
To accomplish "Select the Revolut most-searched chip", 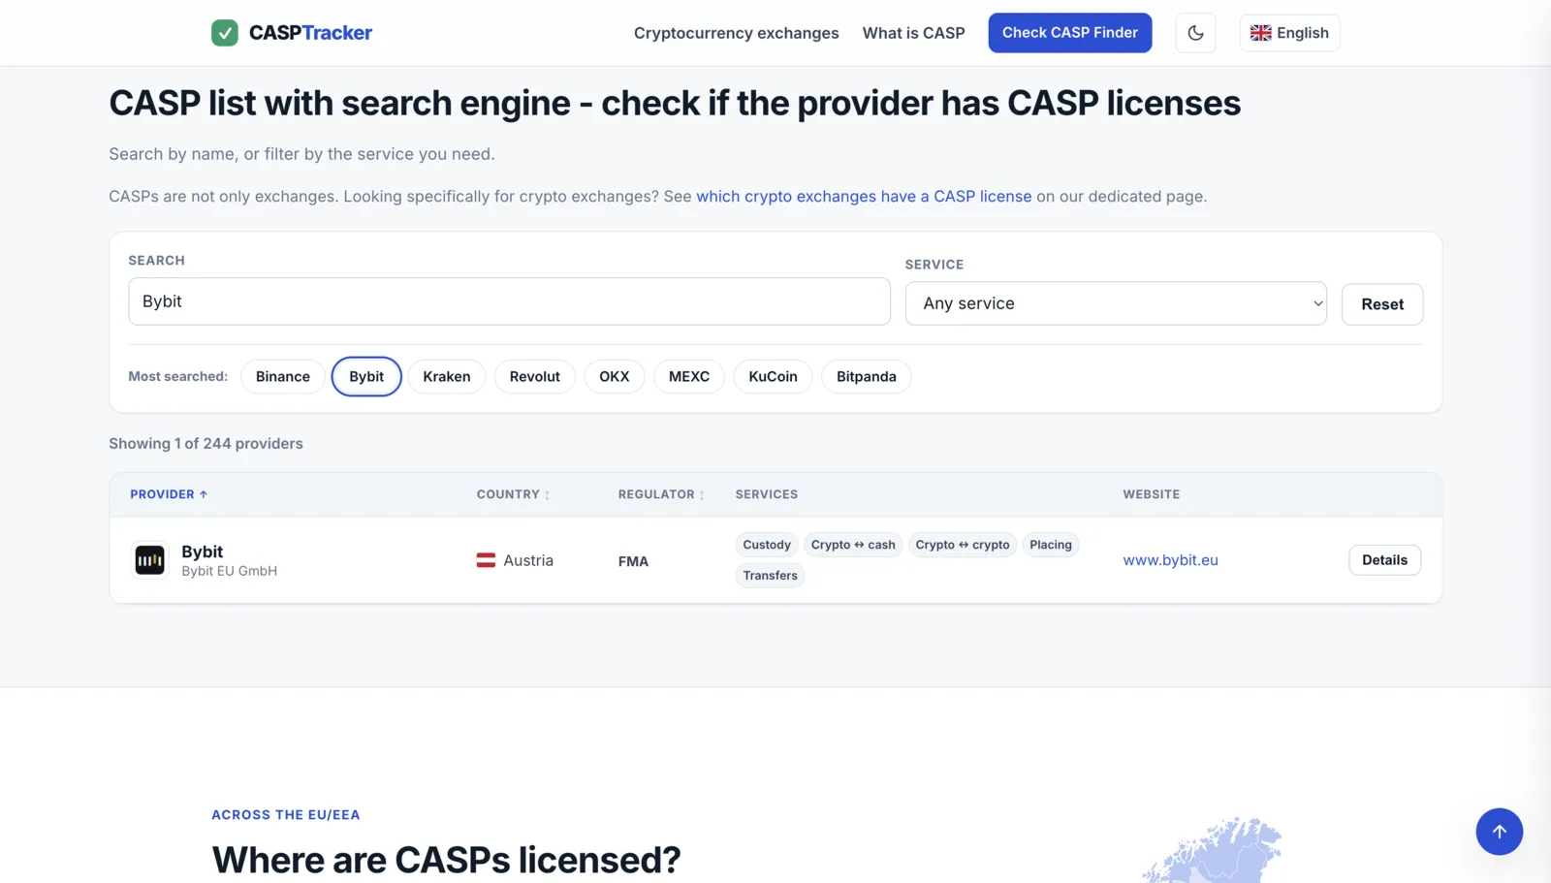I will click(x=535, y=377).
